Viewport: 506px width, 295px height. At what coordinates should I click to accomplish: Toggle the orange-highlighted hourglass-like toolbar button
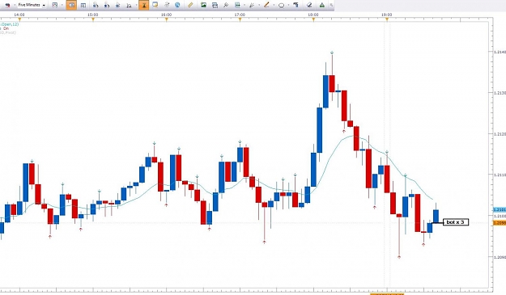click(x=144, y=5)
